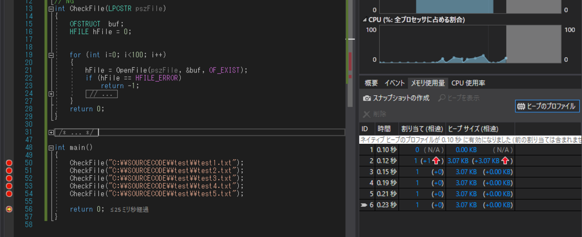Click the native heap profiling info message

[x=471, y=139]
